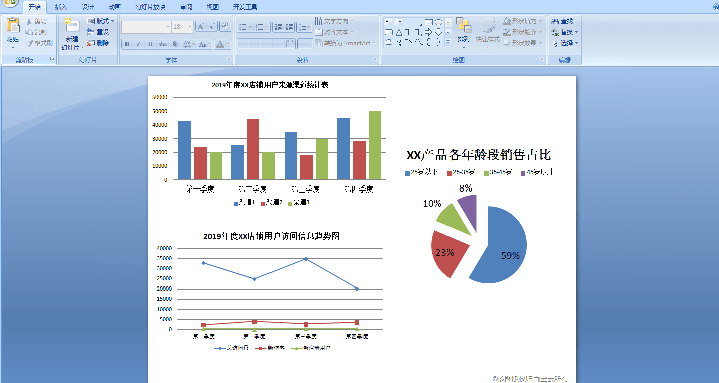
Task: Open the 视图 tab
Action: click(x=213, y=7)
